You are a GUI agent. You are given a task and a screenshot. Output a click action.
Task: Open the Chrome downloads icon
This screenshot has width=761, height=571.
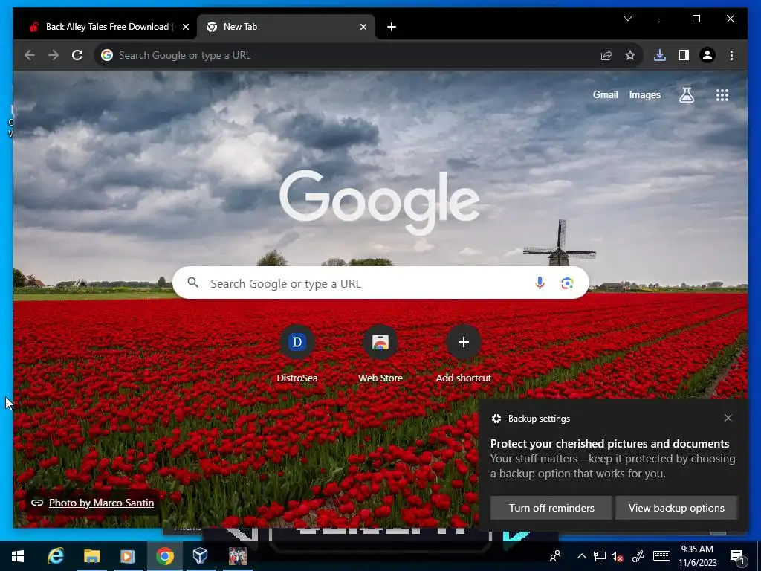click(x=660, y=55)
